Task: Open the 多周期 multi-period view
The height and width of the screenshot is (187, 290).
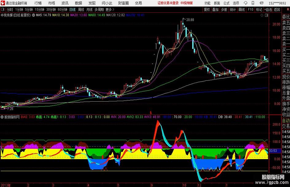Action: (x=99, y=10)
